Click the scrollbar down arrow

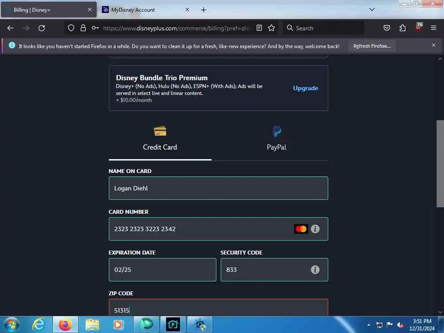click(440, 312)
